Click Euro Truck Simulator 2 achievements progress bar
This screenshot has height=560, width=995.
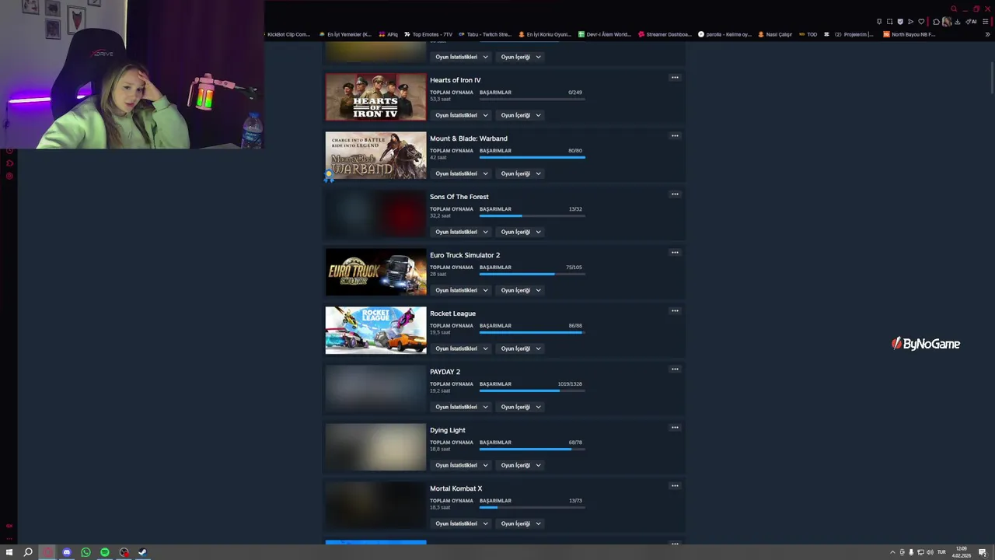(x=532, y=274)
